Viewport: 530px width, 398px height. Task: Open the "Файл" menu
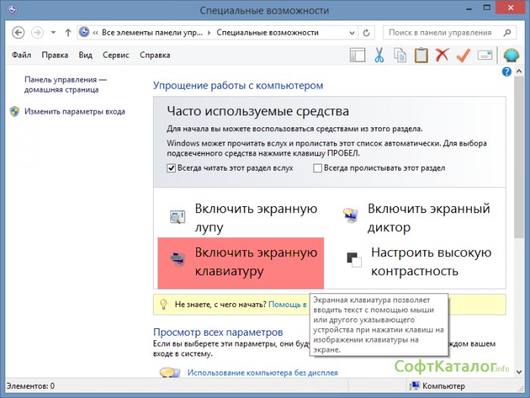(23, 55)
